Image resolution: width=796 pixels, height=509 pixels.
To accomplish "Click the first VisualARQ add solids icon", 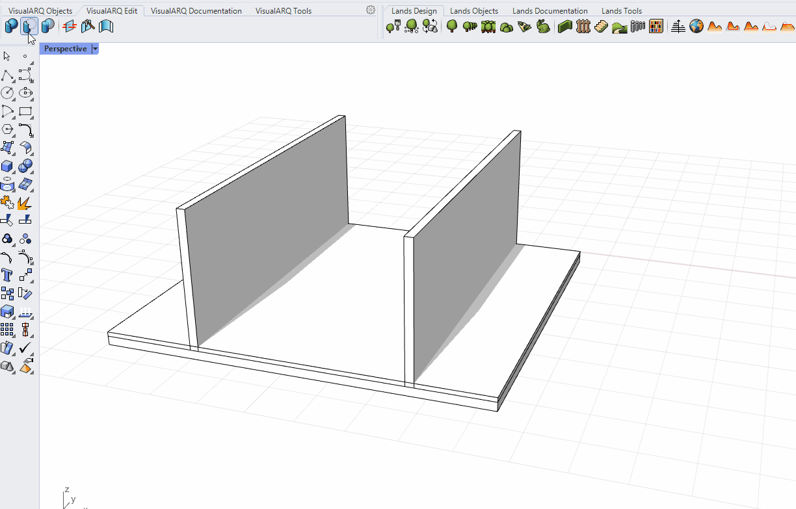I will coord(11,26).
